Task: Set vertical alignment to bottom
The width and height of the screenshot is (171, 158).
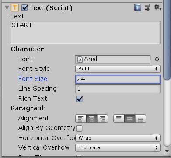Action: [x=140, y=119]
